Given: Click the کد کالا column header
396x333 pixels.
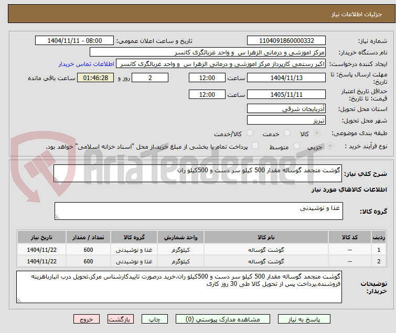Looking at the screenshot, I should tap(349, 237).
